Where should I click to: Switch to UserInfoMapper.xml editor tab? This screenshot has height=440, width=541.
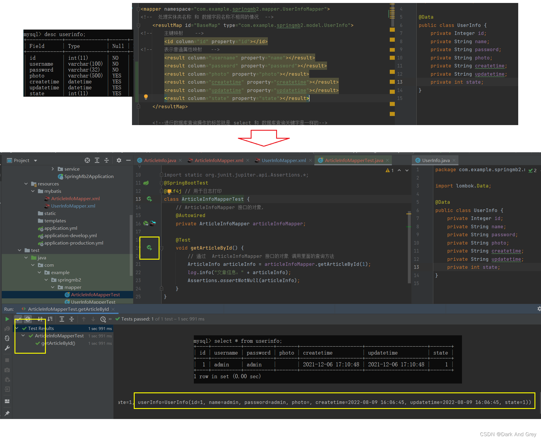(284, 161)
